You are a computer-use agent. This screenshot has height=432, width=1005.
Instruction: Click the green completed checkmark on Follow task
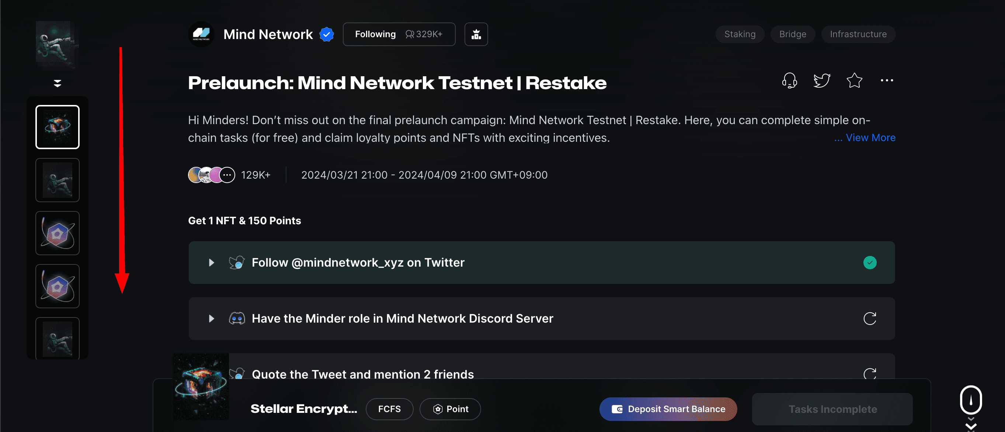click(870, 262)
